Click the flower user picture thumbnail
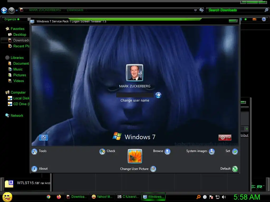This screenshot has width=270, height=202. coord(135,156)
